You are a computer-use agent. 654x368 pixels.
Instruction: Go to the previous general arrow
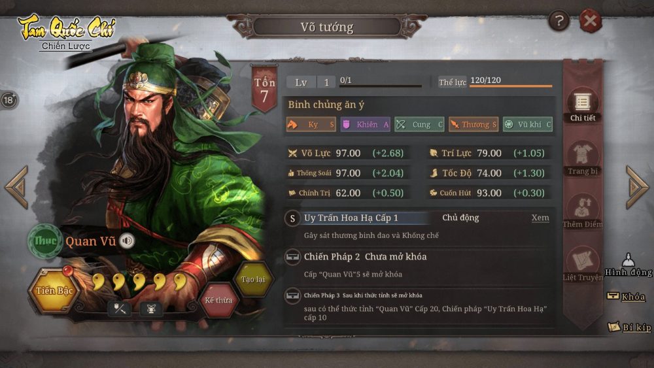(17, 187)
